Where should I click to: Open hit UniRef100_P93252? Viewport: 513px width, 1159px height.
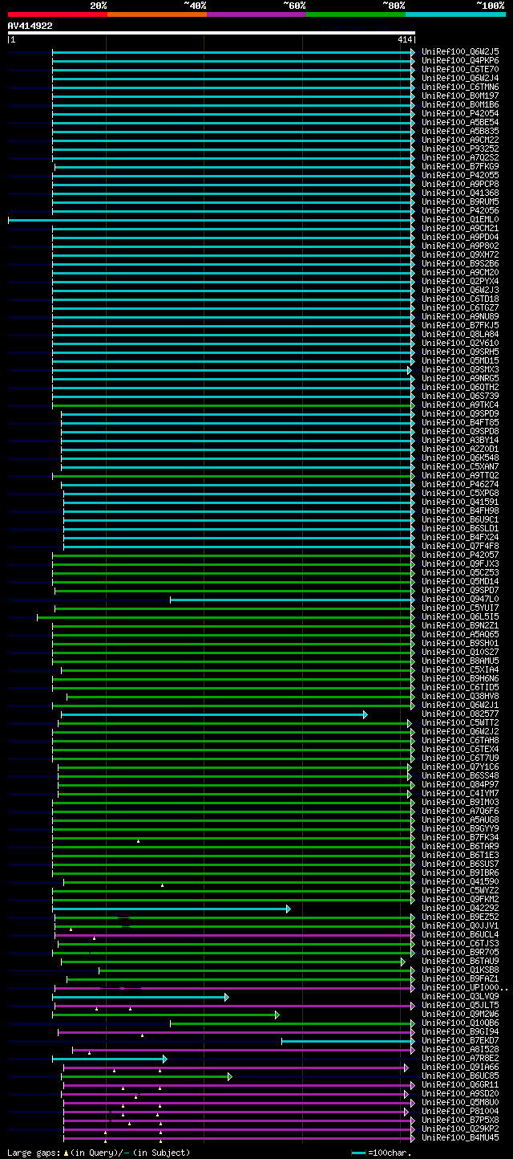(x=460, y=148)
